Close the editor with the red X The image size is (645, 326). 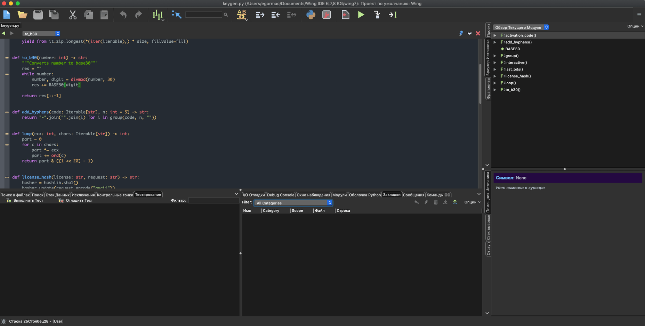click(x=478, y=33)
